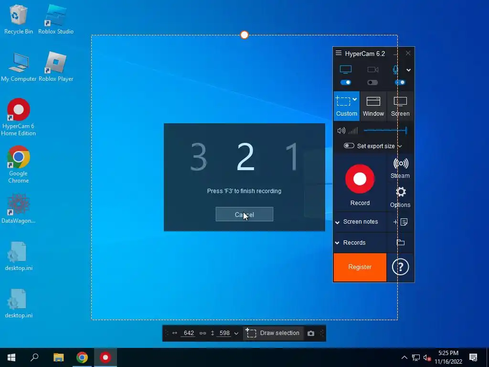Toggle the microphone recording switch
Image resolution: width=489 pixels, height=367 pixels.
[x=400, y=82]
